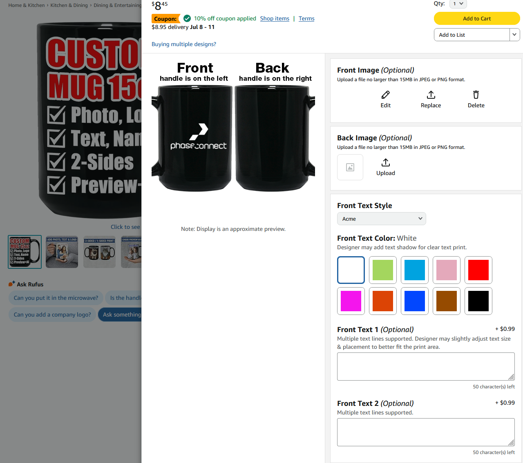Click the Back Image placeholder picture icon
Screen dimensions: 523x463
pos(350,167)
